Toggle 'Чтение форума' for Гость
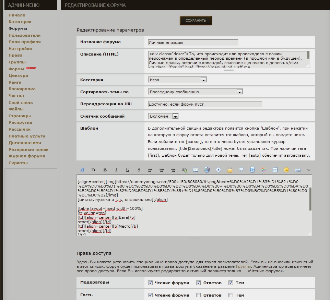330x300 pixels. click(x=150, y=295)
